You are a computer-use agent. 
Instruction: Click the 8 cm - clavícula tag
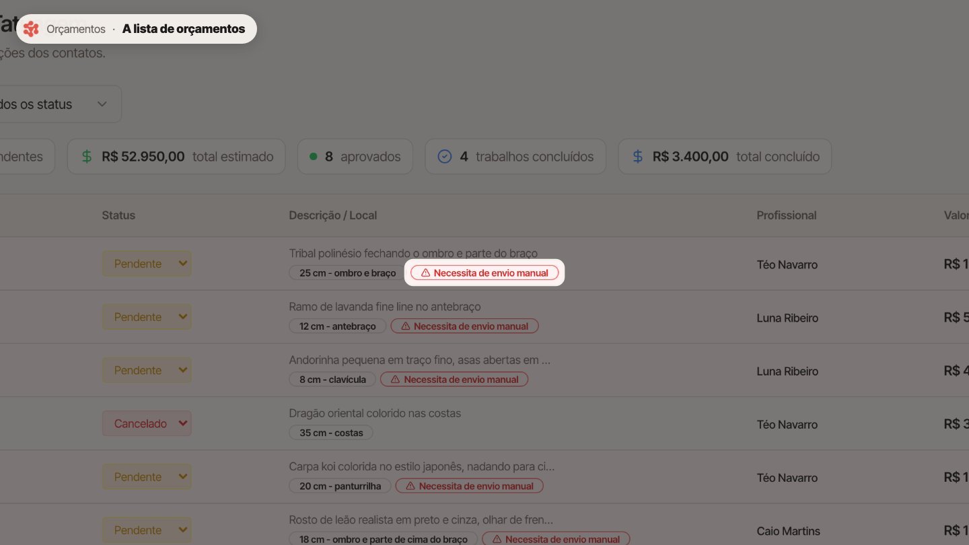coord(332,379)
